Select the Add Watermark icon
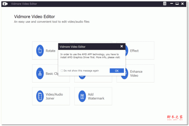The image size is (189, 126). pyautogui.click(x=82, y=96)
